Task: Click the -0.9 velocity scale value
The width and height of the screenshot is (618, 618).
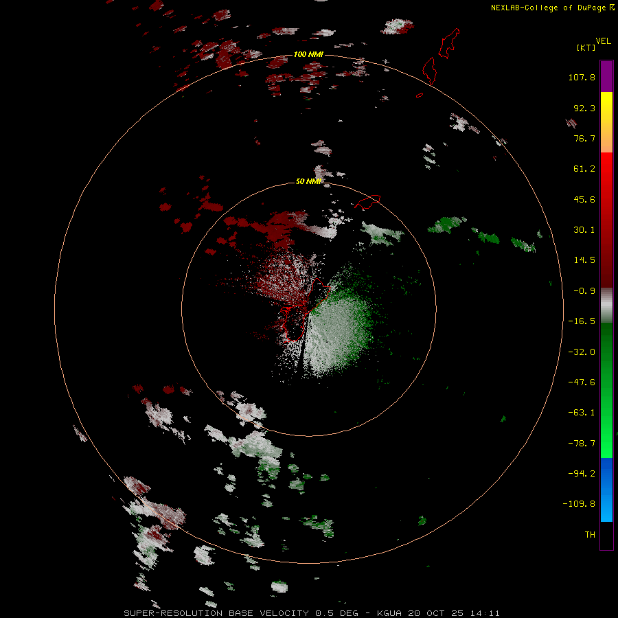Action: pyautogui.click(x=584, y=291)
